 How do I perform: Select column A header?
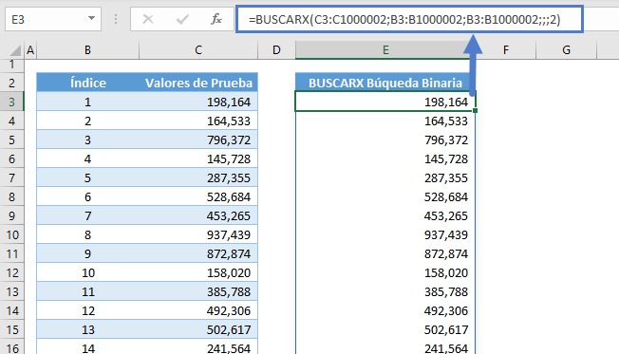[30, 50]
